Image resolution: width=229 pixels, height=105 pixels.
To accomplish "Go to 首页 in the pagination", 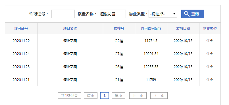I will (x=91, y=96).
